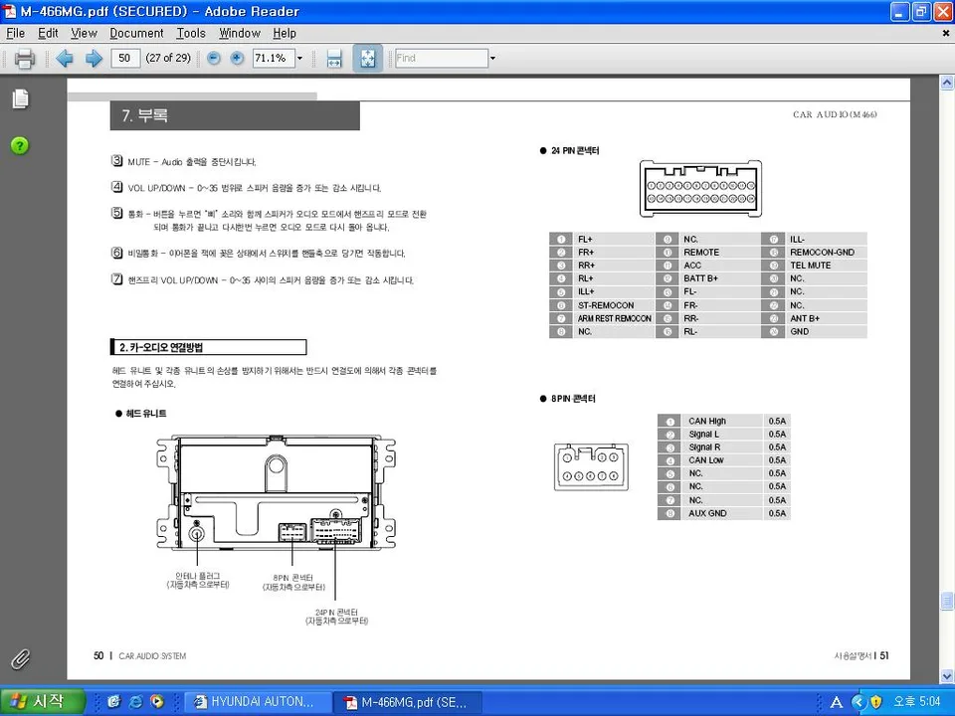Open the help question mark panel
Viewport: 955px width, 716px height.
[20, 145]
